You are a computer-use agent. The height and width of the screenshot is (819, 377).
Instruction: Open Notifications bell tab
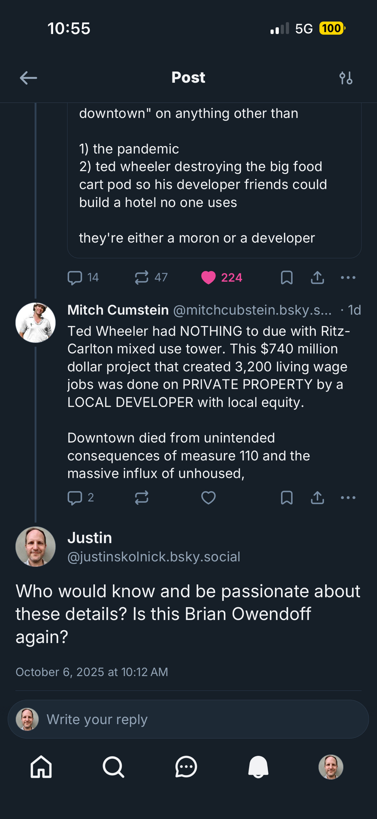[x=258, y=767]
